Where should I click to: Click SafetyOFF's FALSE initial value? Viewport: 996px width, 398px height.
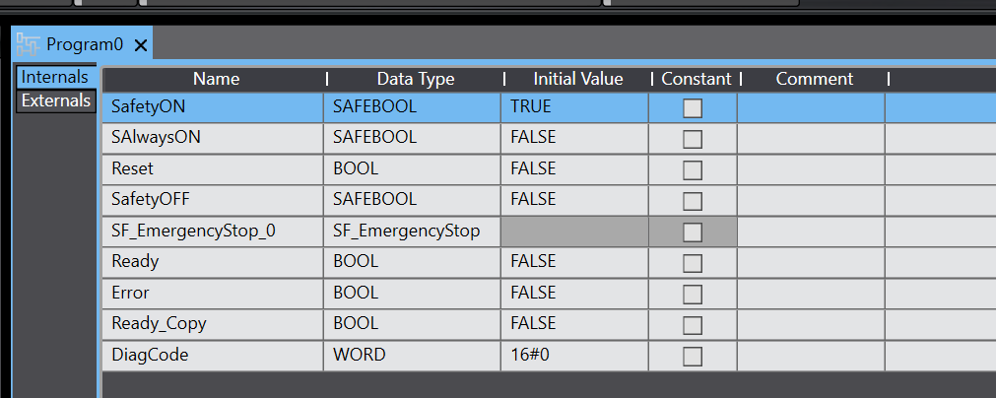click(x=575, y=200)
